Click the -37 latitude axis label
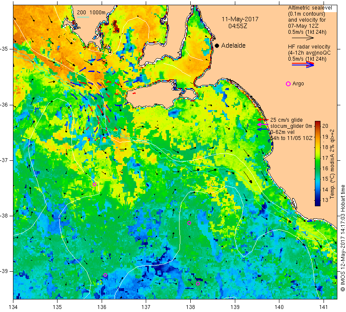The width and height of the screenshot is (346, 312). click(x=4, y=160)
